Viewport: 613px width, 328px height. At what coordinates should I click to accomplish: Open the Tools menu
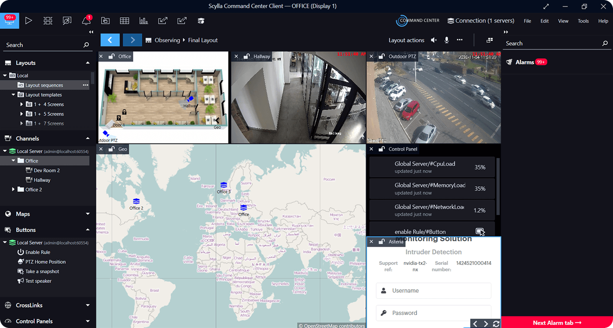tap(583, 21)
